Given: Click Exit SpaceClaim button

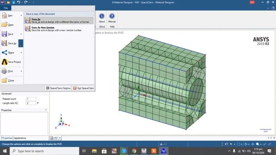Looking at the screenshot, I should coord(84,88).
